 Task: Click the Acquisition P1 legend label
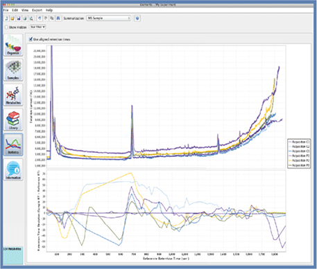tap(301, 156)
